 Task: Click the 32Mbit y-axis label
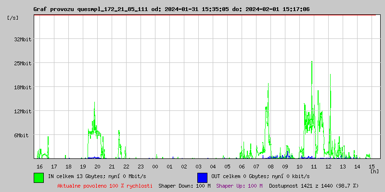point(23,39)
